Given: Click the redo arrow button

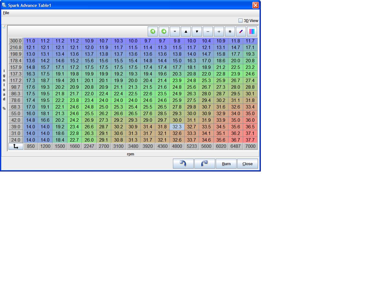Looking at the screenshot, I should 205,164.
